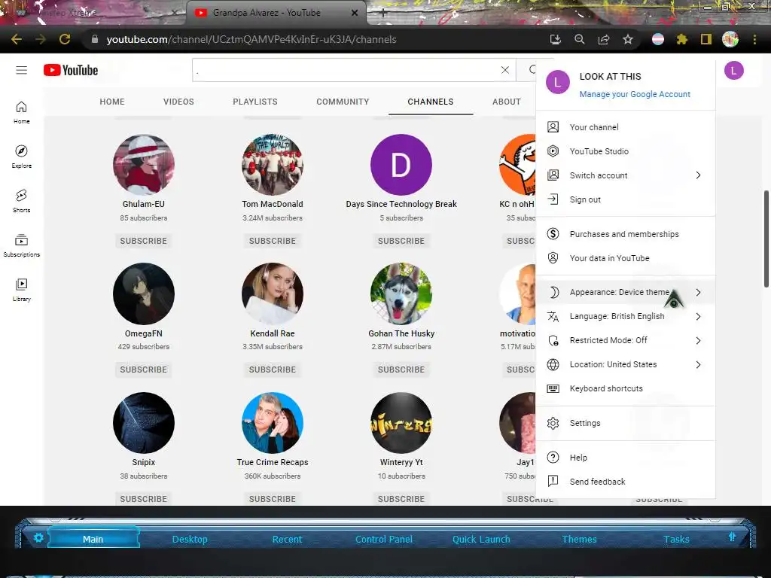The image size is (771, 578).
Task: Reload the page
Action: click(65, 39)
